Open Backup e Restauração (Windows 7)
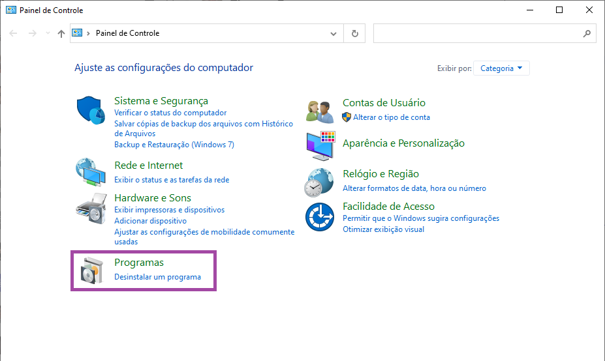Viewport: 605px width, 361px height. pos(174,145)
